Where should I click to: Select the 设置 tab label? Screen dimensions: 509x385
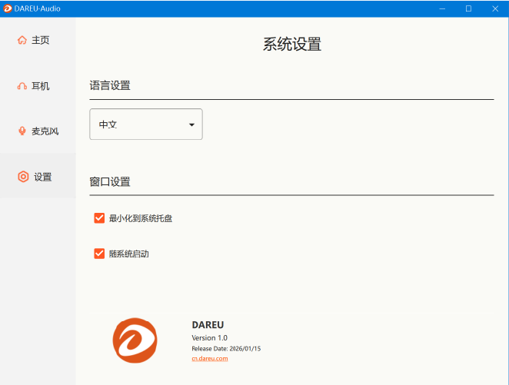click(x=43, y=177)
